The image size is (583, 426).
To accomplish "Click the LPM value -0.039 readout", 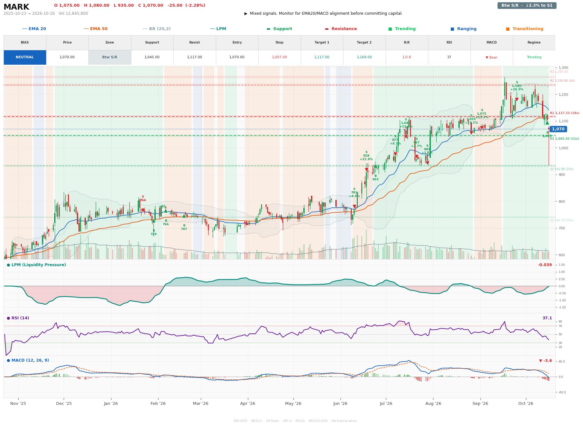I will click(x=545, y=265).
